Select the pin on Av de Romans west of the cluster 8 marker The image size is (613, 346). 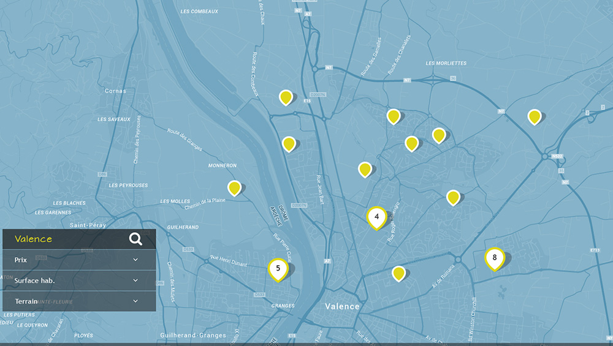click(398, 274)
